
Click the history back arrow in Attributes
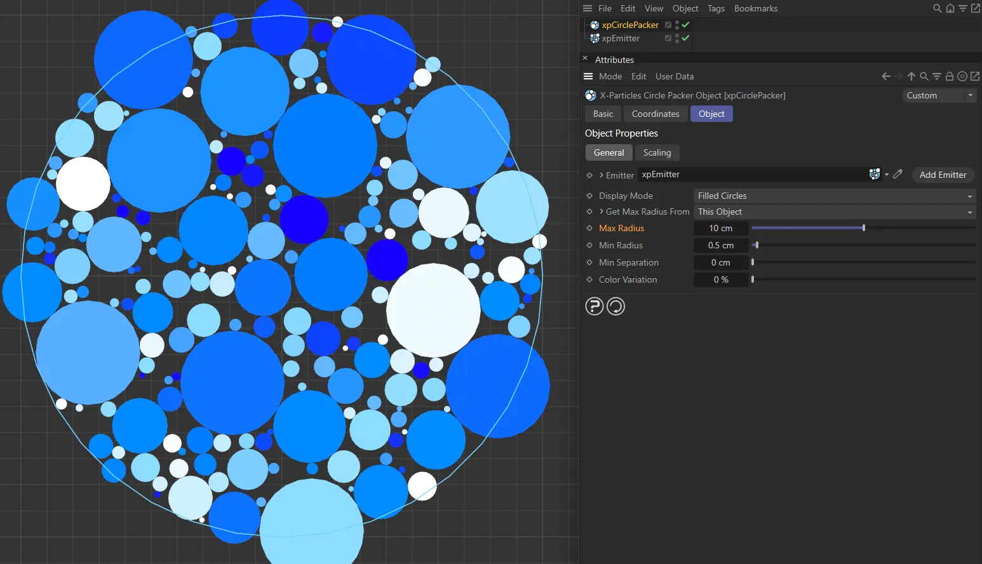[x=885, y=76]
